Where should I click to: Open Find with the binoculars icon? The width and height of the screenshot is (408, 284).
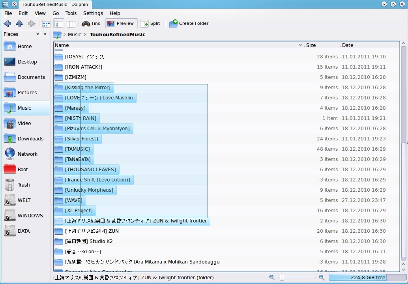point(91,23)
